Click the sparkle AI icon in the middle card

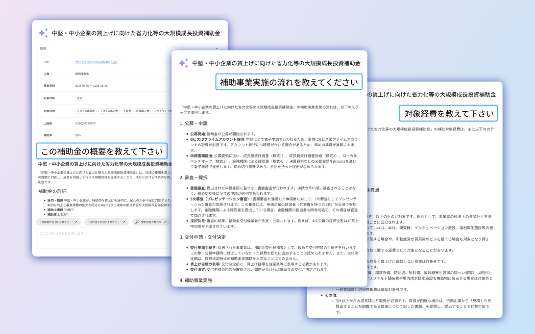pos(184,63)
